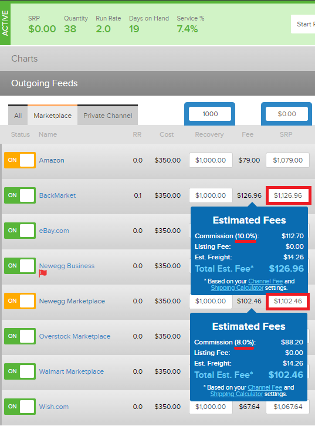This screenshot has height=426, width=315.
Task: Expand the Charts section
Action: 157,59
